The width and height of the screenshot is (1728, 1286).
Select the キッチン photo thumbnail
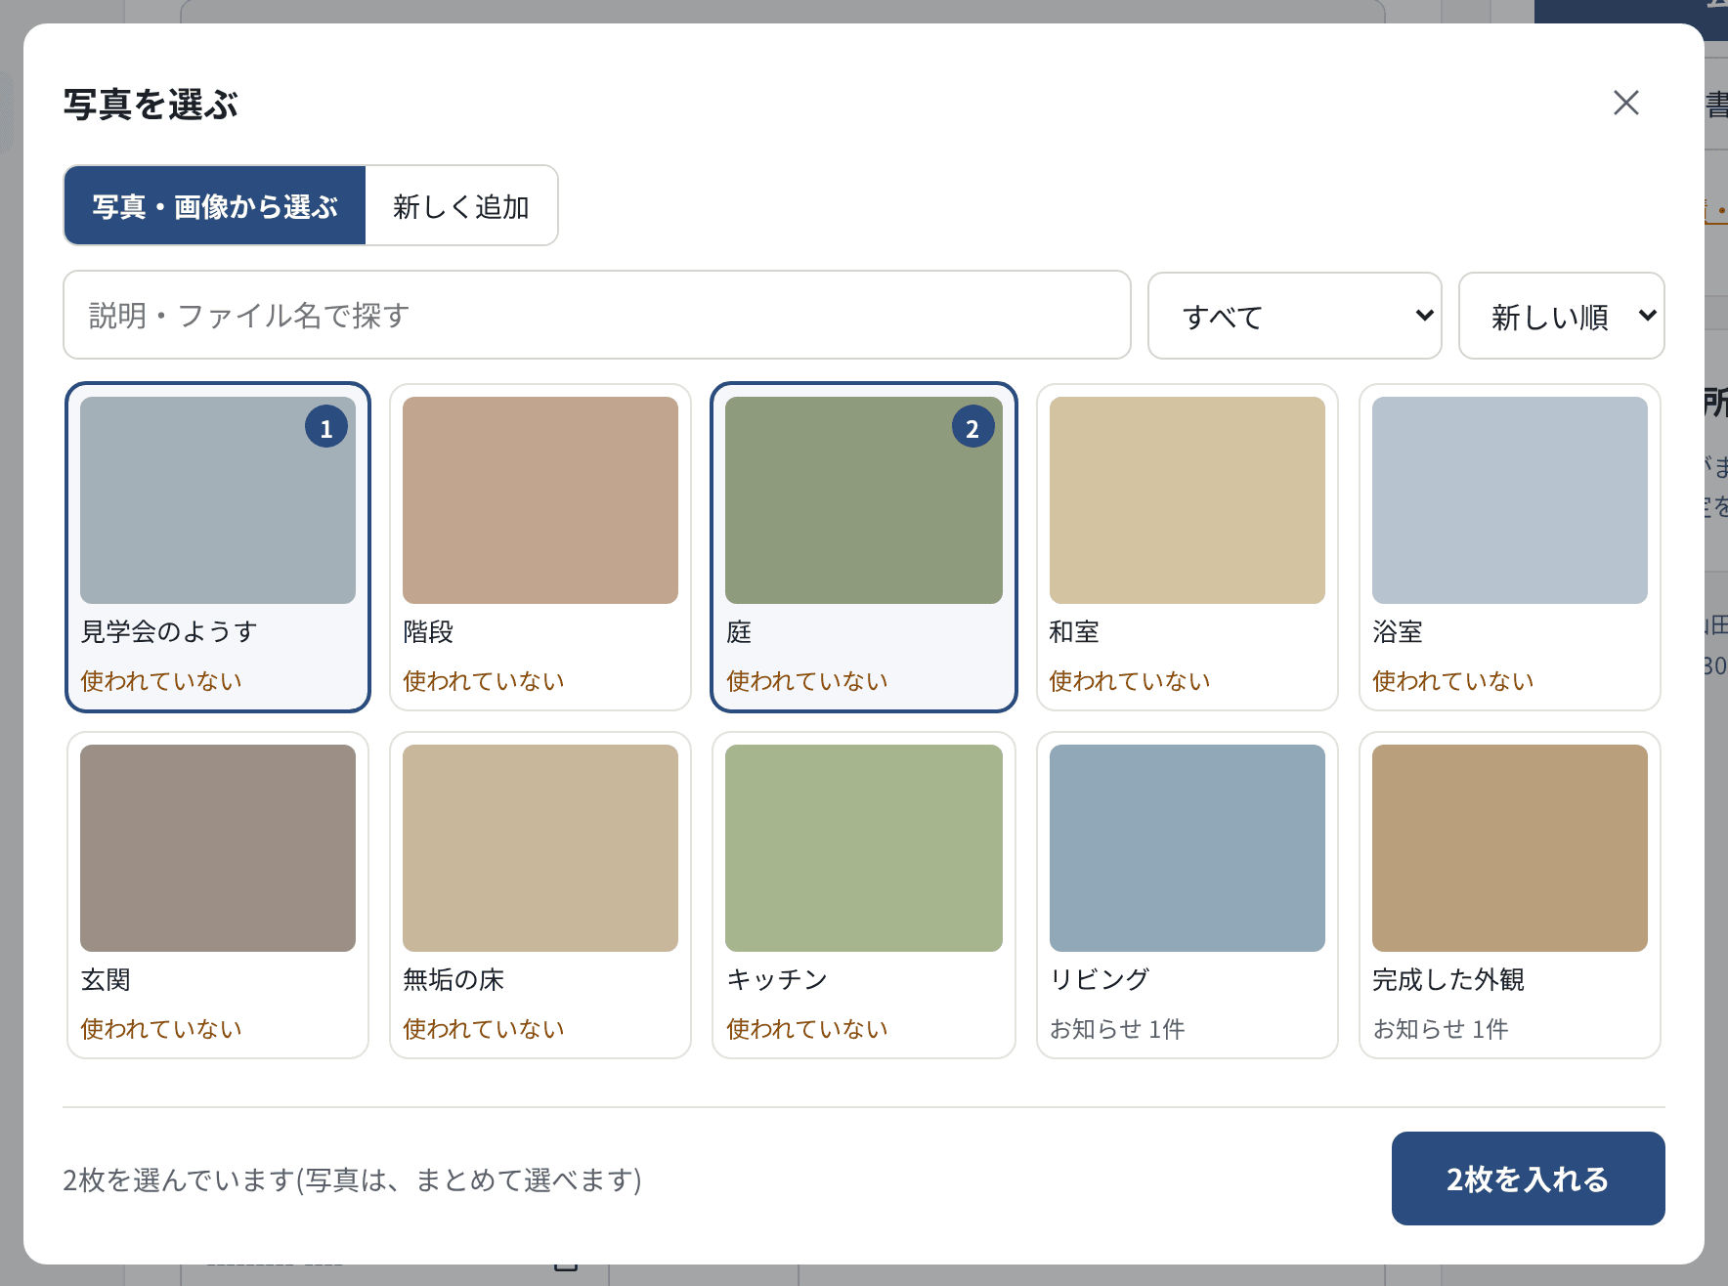click(864, 848)
